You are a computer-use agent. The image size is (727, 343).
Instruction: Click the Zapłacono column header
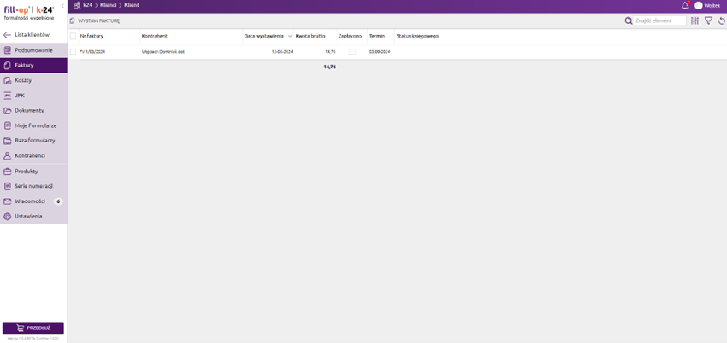[350, 36]
